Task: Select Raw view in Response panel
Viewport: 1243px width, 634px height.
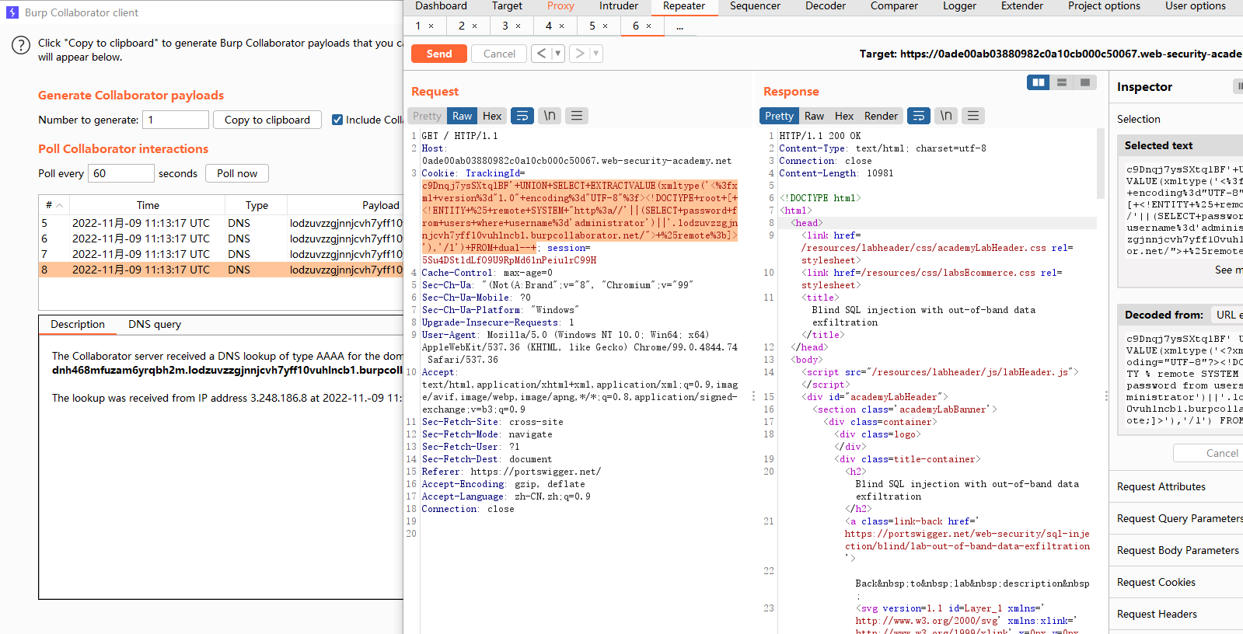Action: 814,116
